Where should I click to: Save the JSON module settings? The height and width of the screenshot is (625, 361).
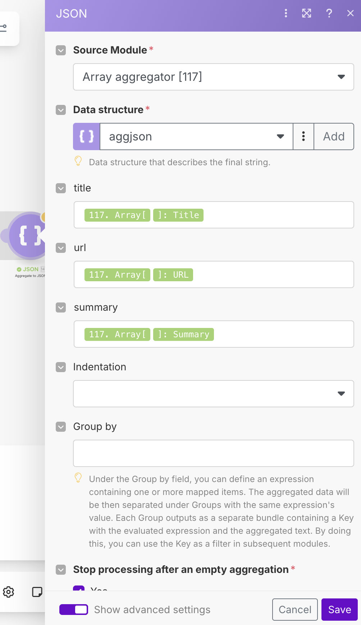(339, 610)
